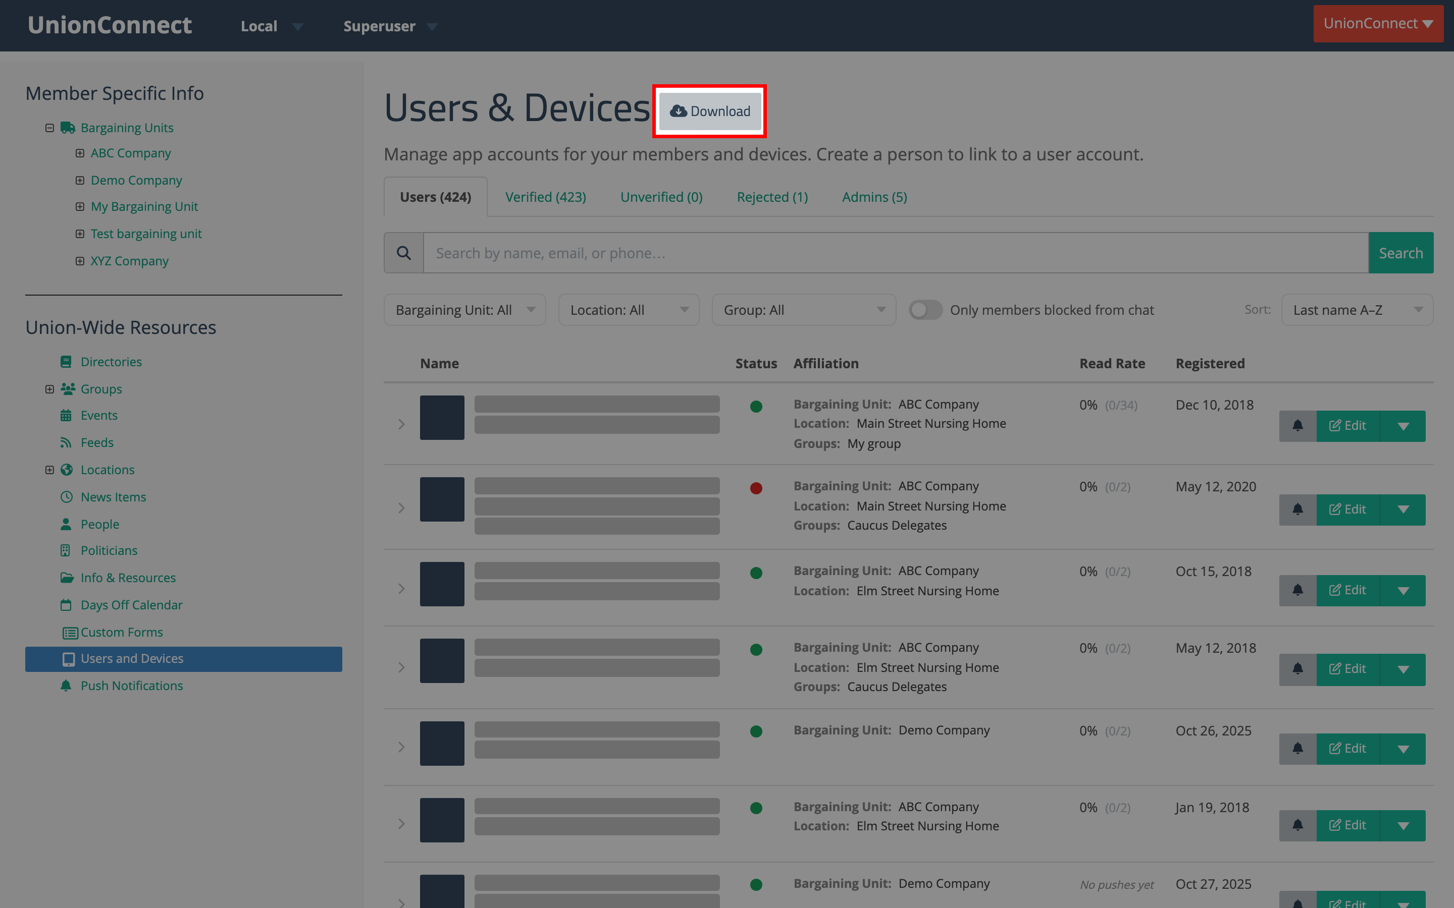Click avatar thumbnail of Dec 10, 2018 user
Image resolution: width=1454 pixels, height=908 pixels.
(442, 417)
